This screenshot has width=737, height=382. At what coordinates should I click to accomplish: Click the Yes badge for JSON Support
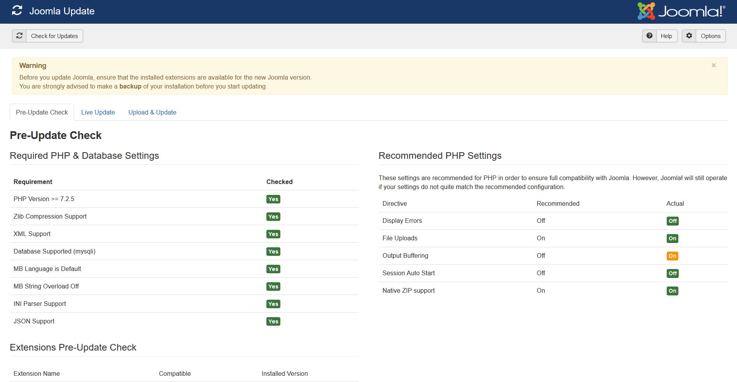[x=273, y=321]
